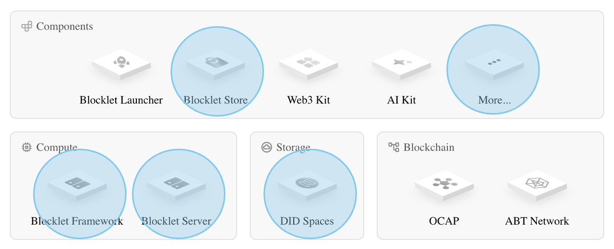The height and width of the screenshot is (249, 614).
Task: Open the DID Spaces tile icon
Action: point(307,184)
